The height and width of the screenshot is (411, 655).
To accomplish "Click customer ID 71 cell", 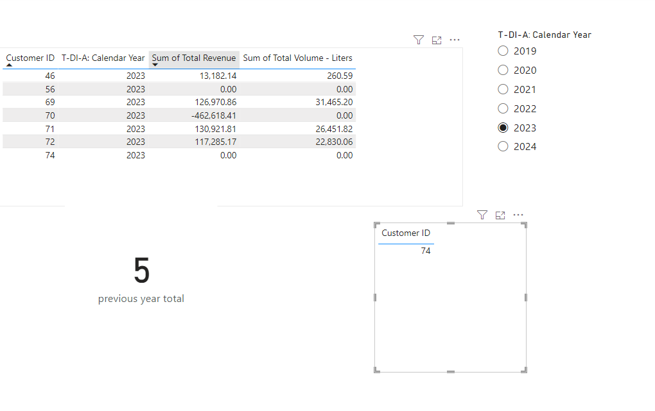I will coord(50,129).
